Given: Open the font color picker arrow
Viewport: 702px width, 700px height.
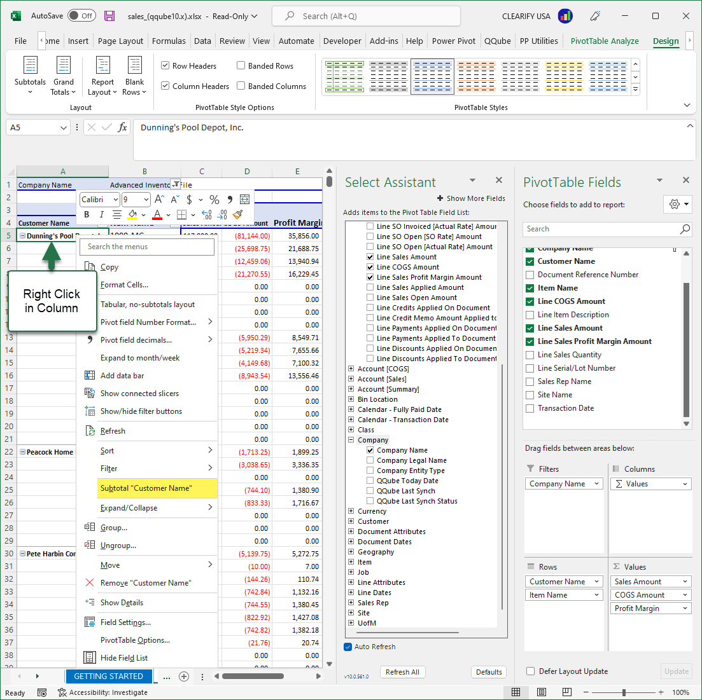Looking at the screenshot, I should (x=168, y=215).
